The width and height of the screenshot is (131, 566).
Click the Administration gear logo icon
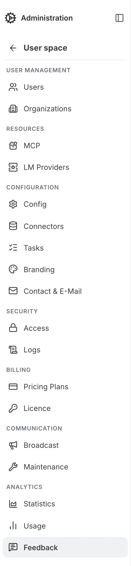[x=10, y=18]
